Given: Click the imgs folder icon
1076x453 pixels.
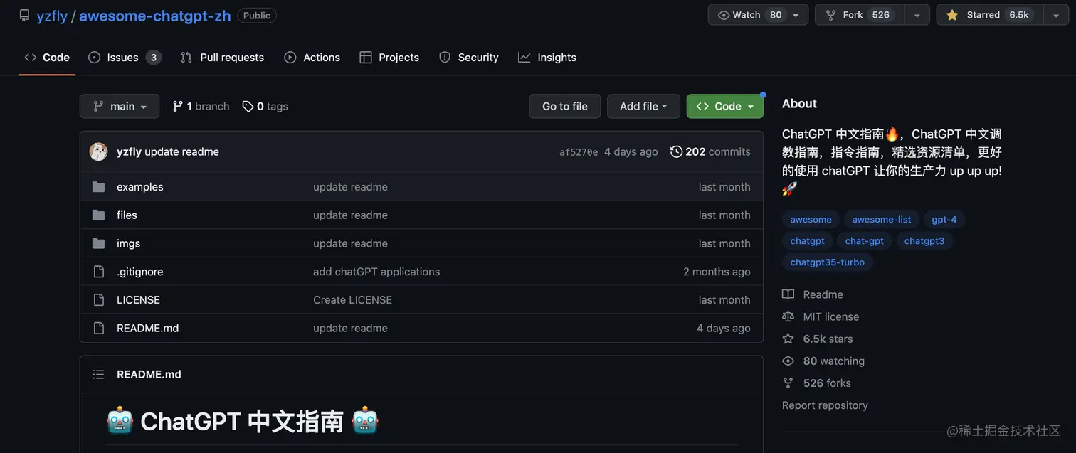Looking at the screenshot, I should (x=99, y=243).
